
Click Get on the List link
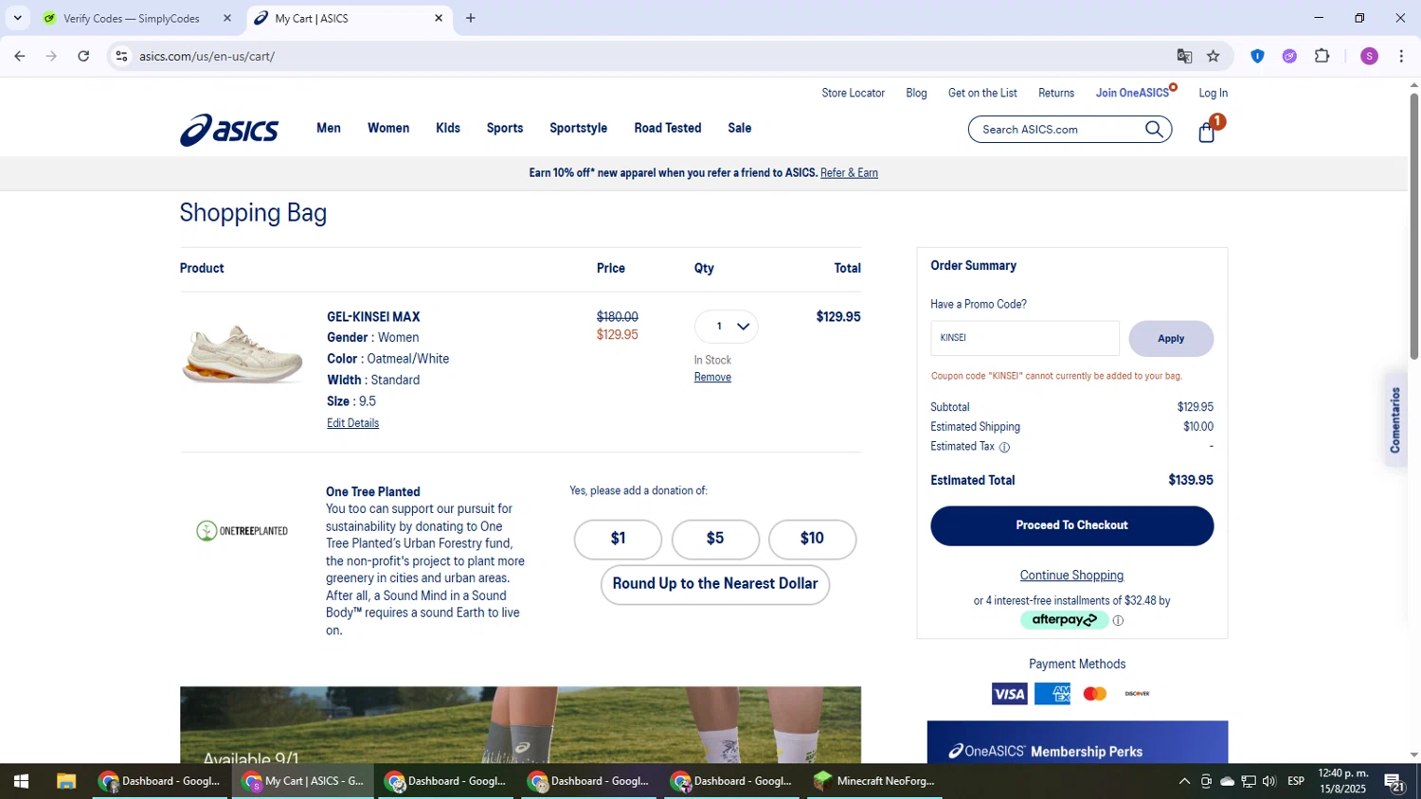coord(982,93)
